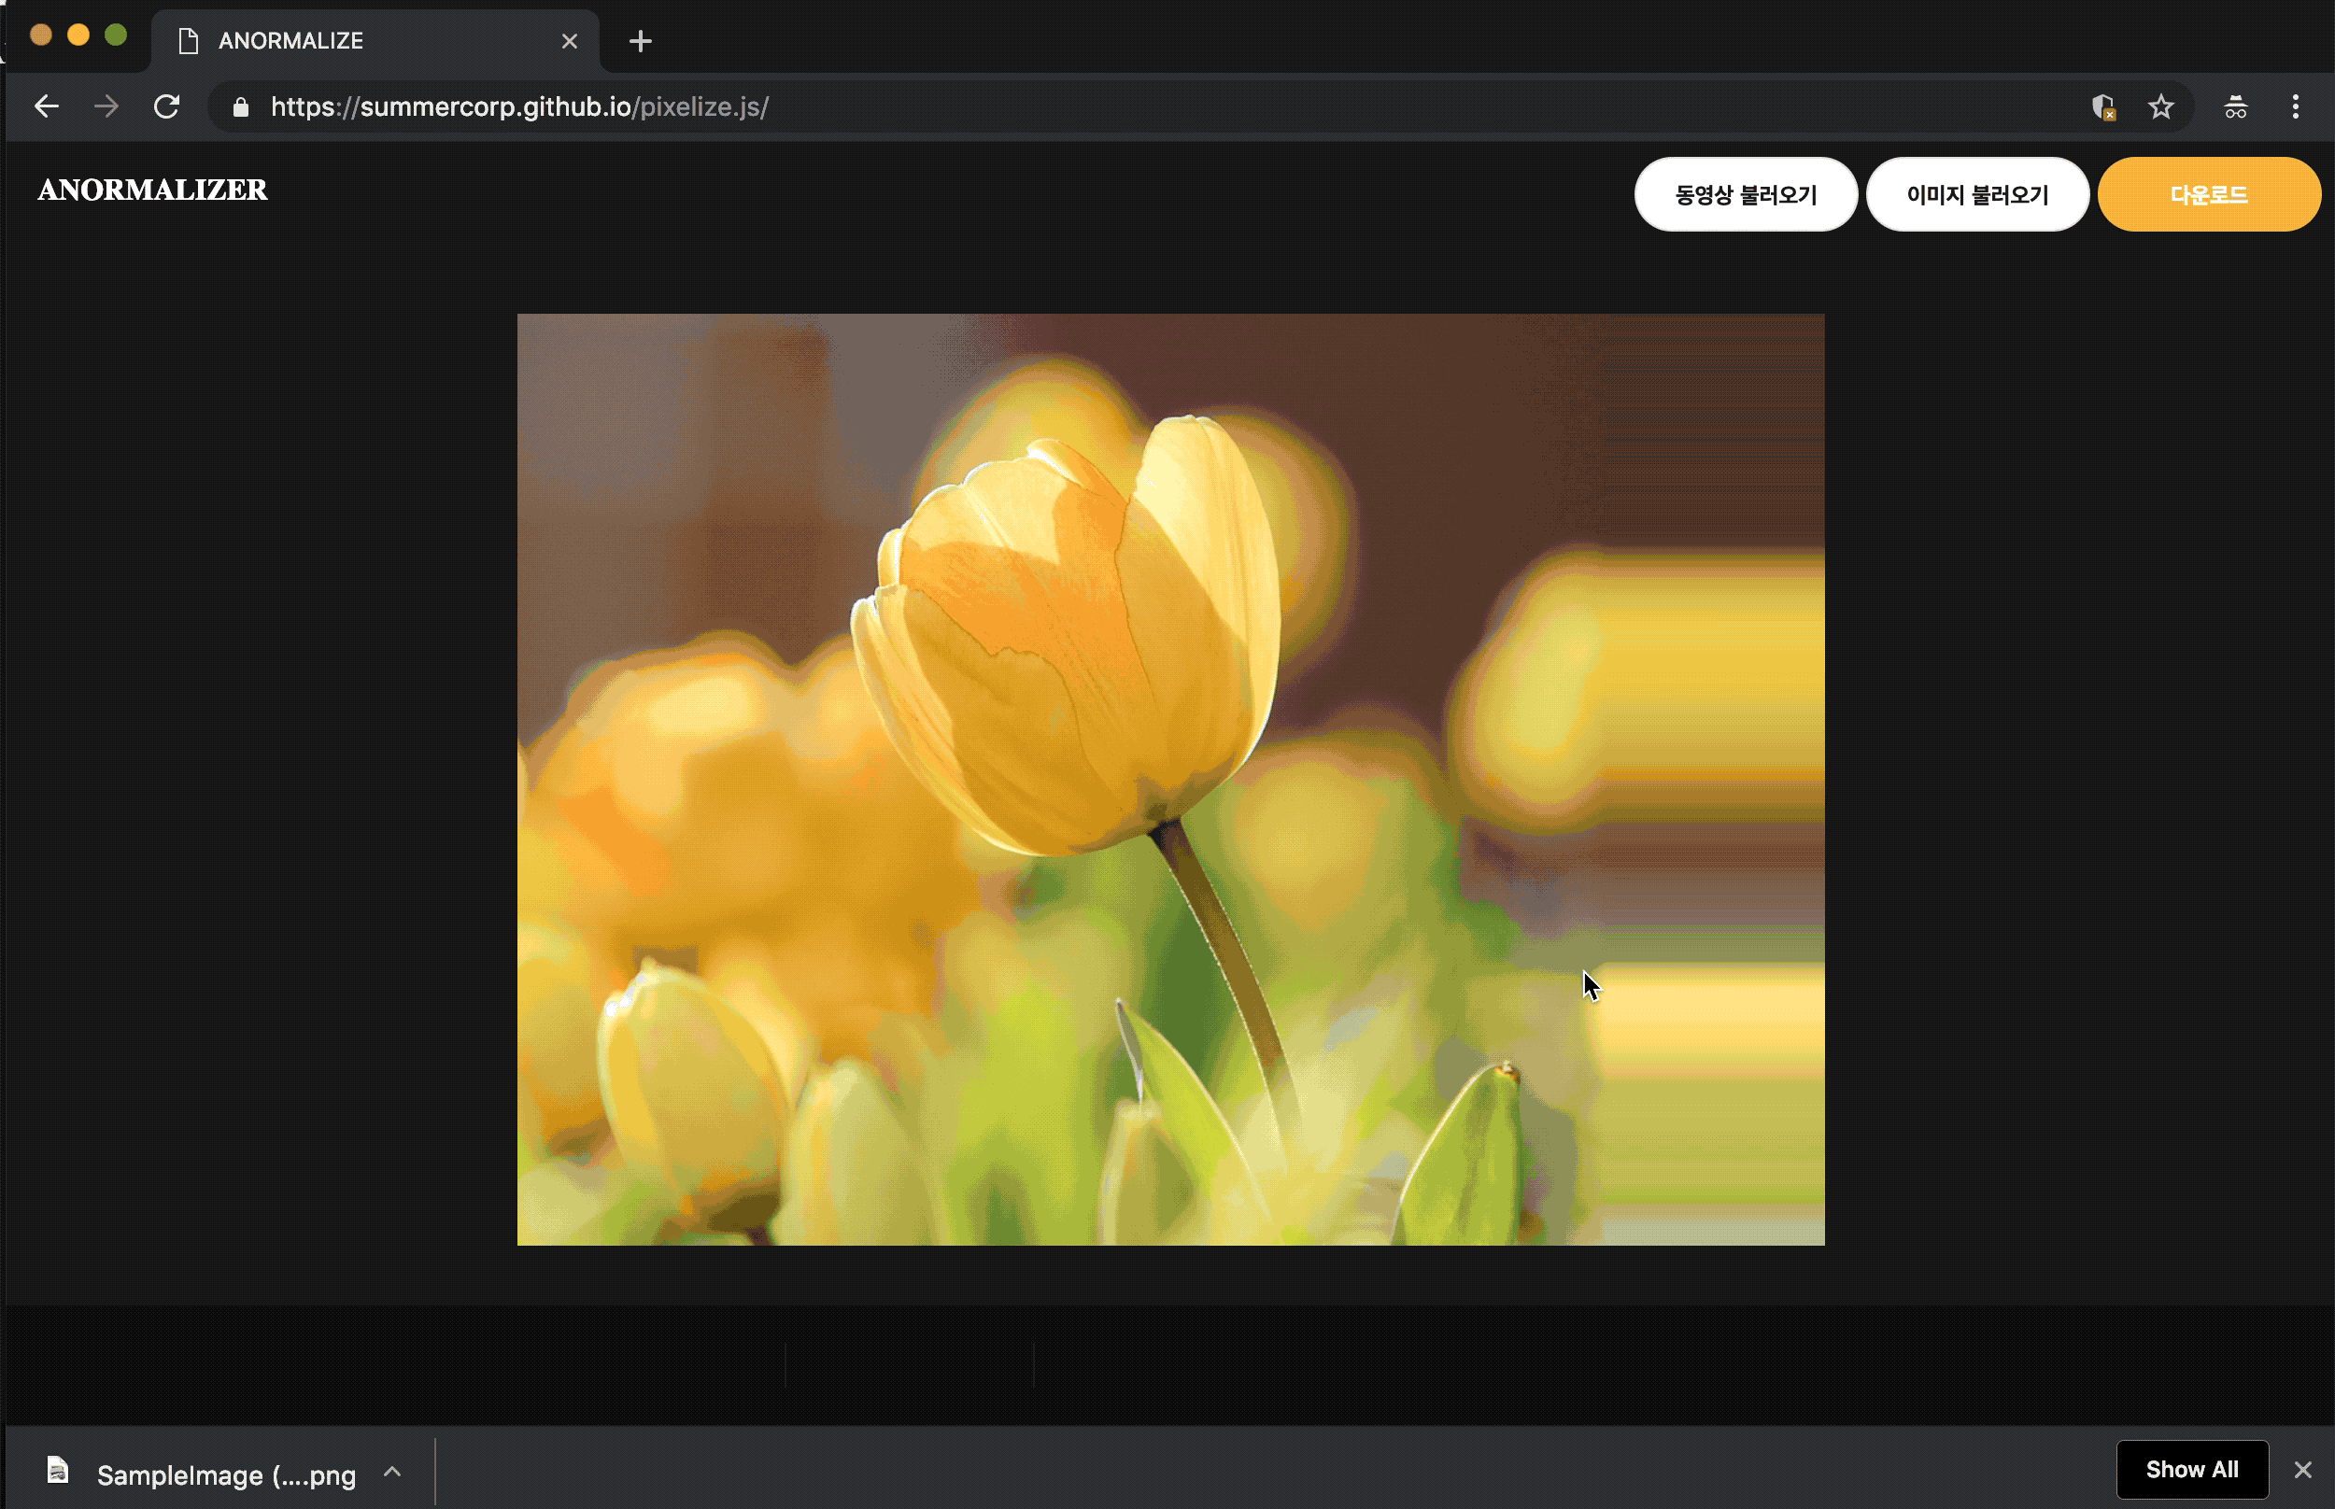Click Show All downloads button
Screen dimensions: 2335x1509
pyautogui.click(x=2191, y=1469)
